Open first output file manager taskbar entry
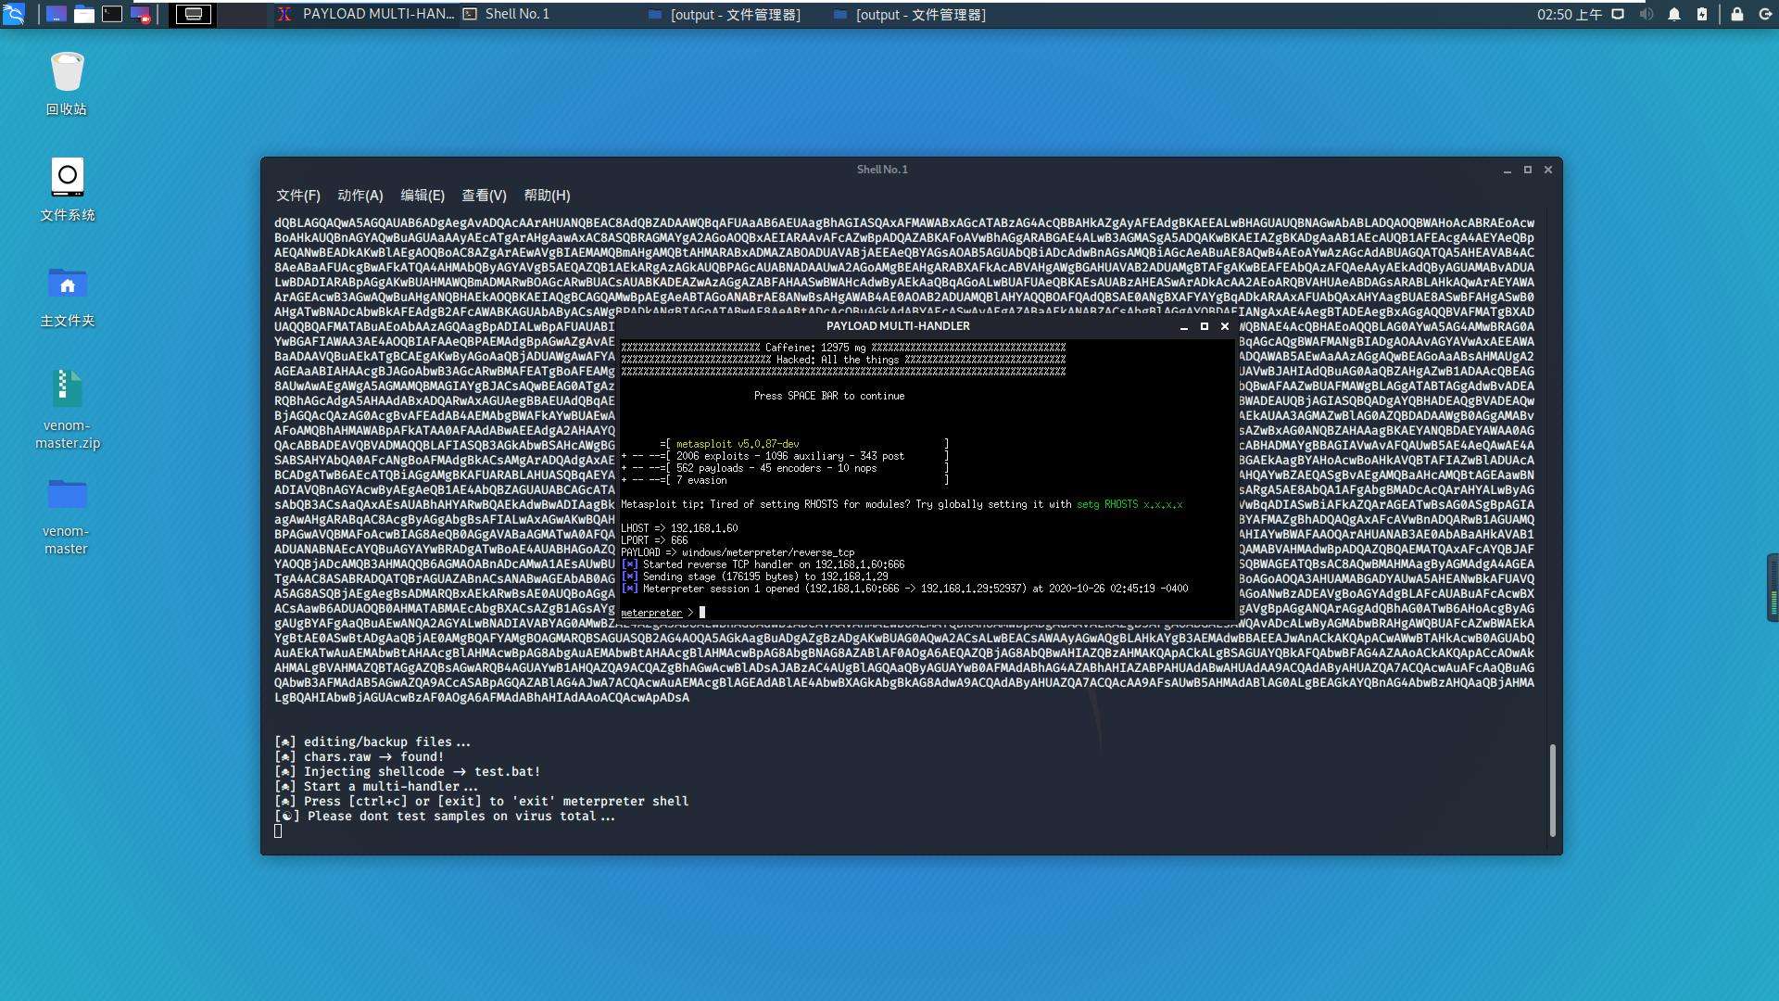Image resolution: width=1779 pixels, height=1001 pixels. tap(724, 15)
